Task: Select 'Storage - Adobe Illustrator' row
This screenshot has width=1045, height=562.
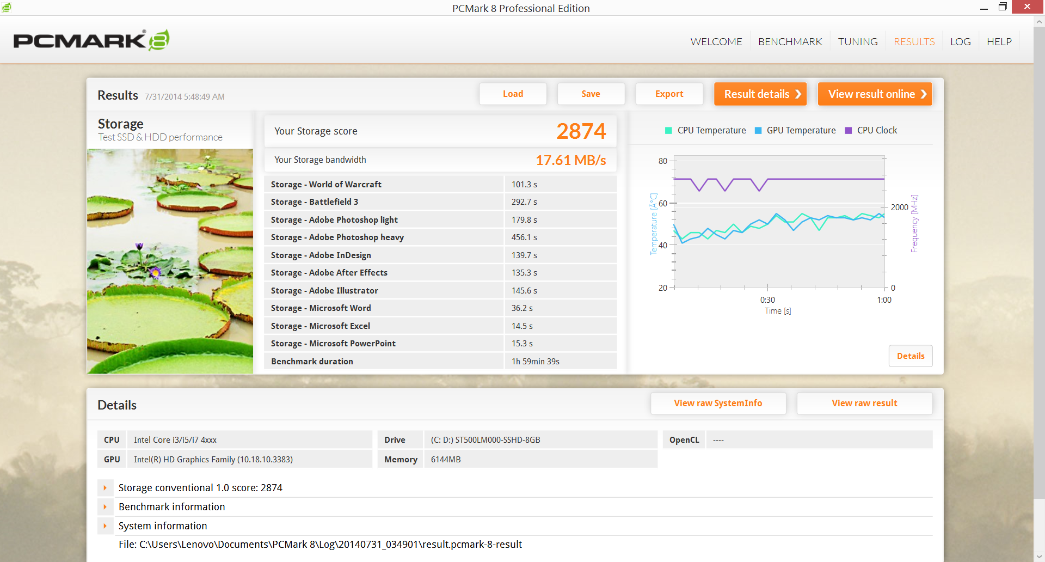Action: pyautogui.click(x=440, y=291)
